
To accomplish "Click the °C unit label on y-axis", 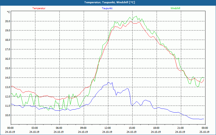I will coord(9,12).
